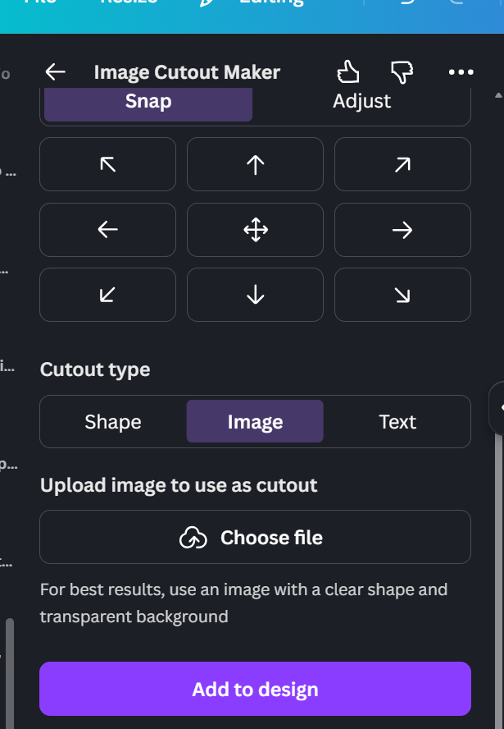Snap cutout right with right arrow
This screenshot has width=504, height=729.
[x=402, y=230]
